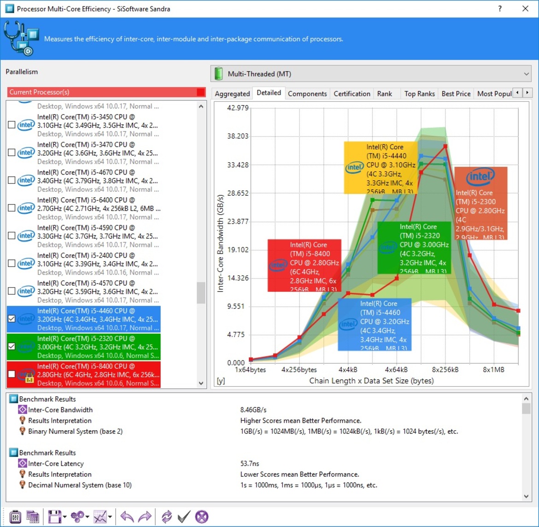Check the i5-3470 processor checkbox
Viewport: 539px width, 527px height.
(x=12, y=152)
